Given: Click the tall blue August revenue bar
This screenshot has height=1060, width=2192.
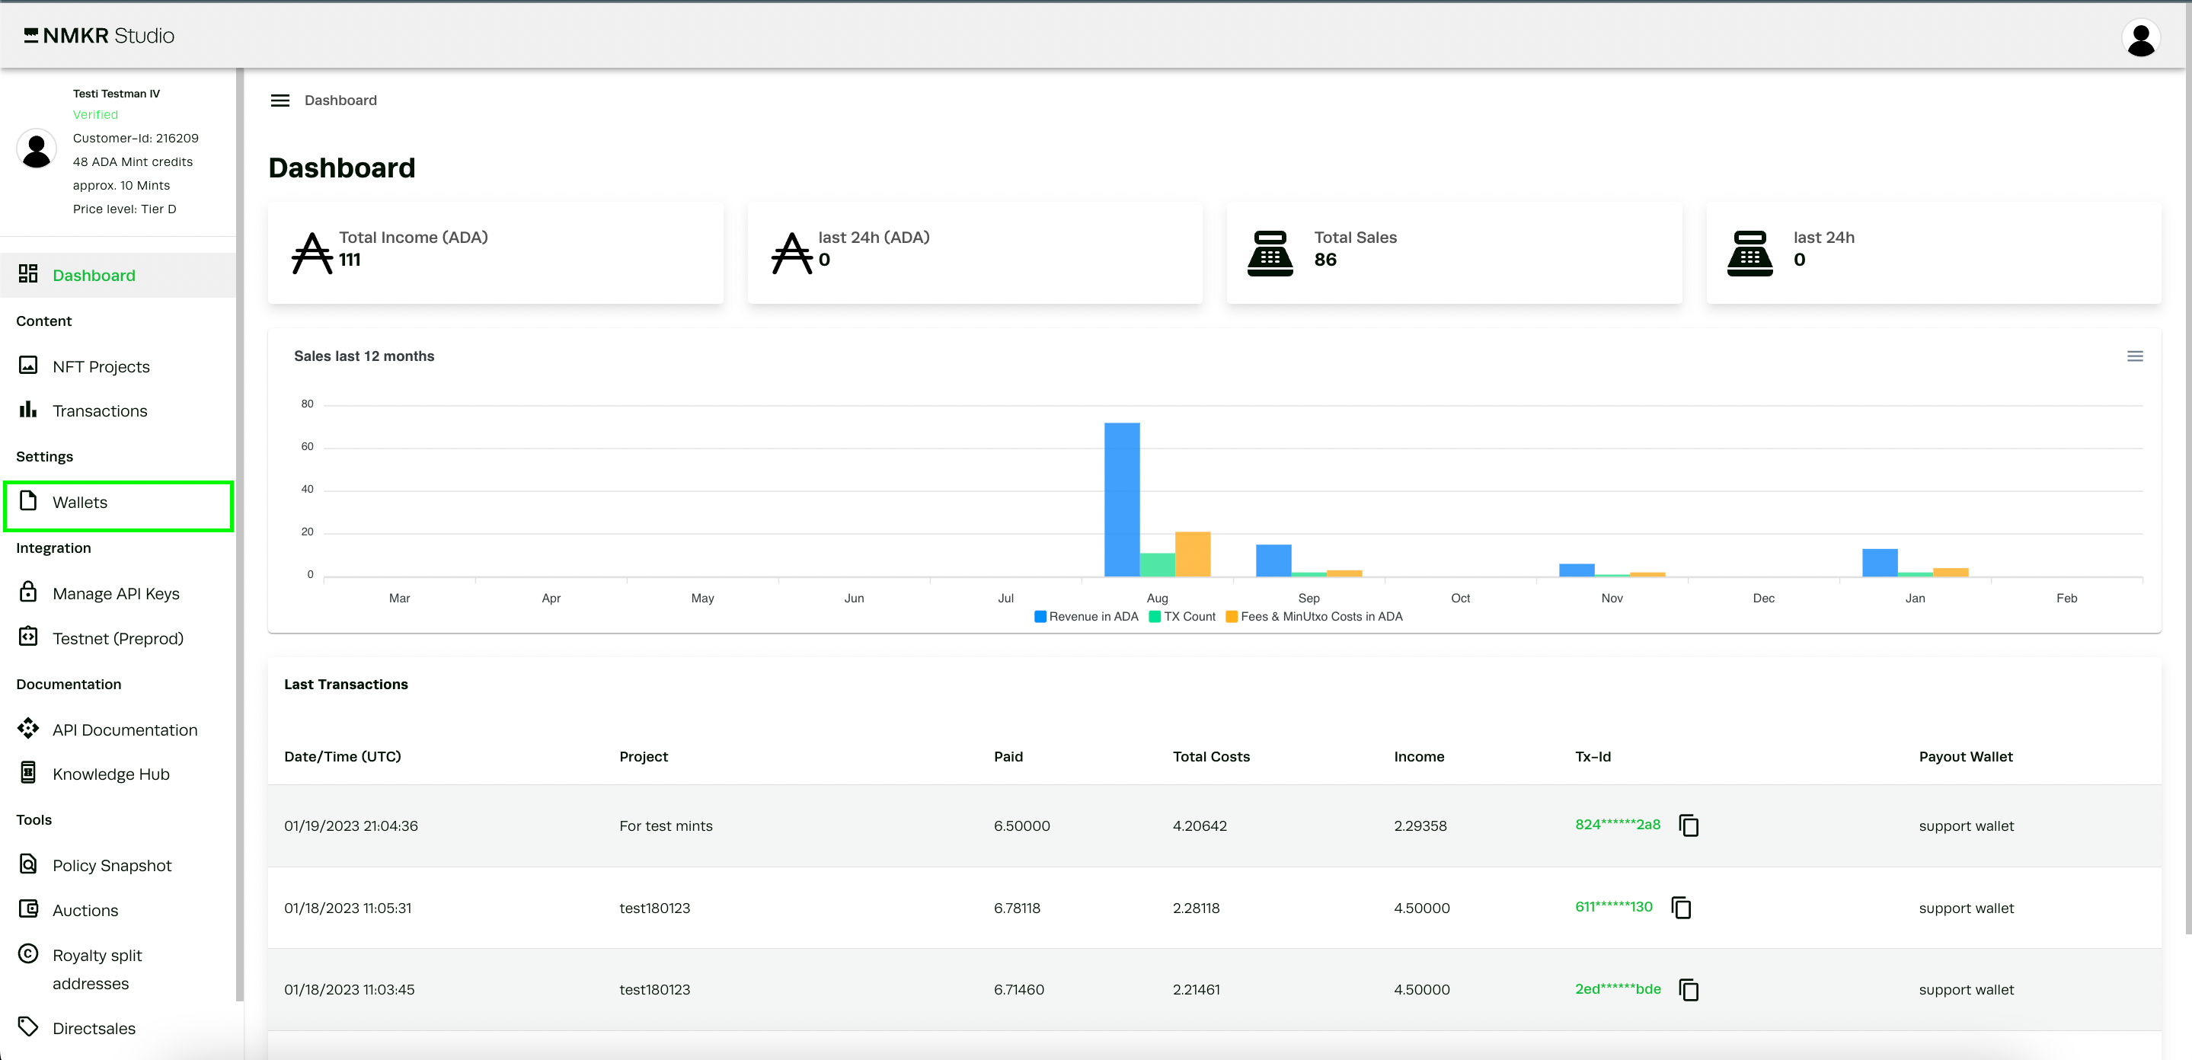Looking at the screenshot, I should point(1122,500).
